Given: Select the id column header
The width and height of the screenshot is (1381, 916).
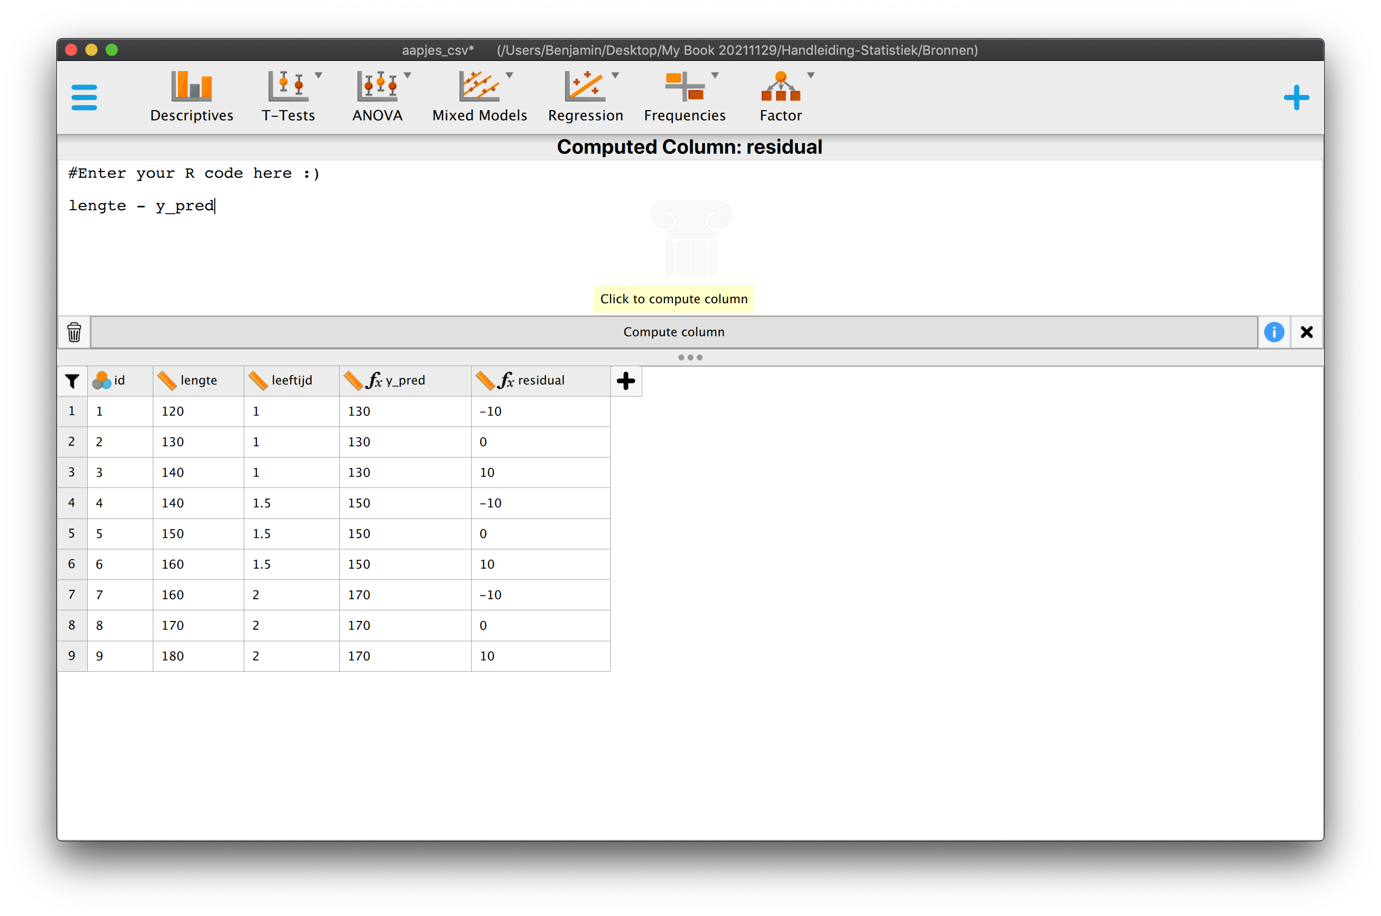Looking at the screenshot, I should (x=120, y=380).
